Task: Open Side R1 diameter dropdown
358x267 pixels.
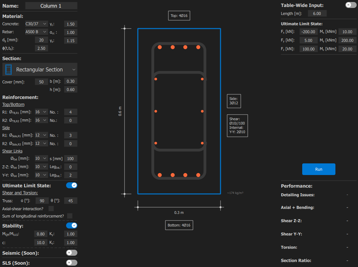Action: click(41, 135)
